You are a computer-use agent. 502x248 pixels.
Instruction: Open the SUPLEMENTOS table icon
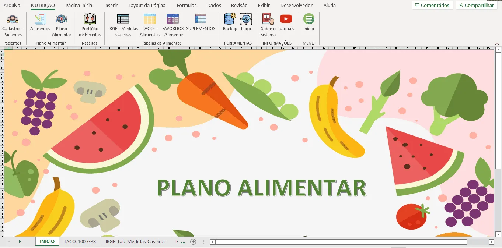coord(201,22)
